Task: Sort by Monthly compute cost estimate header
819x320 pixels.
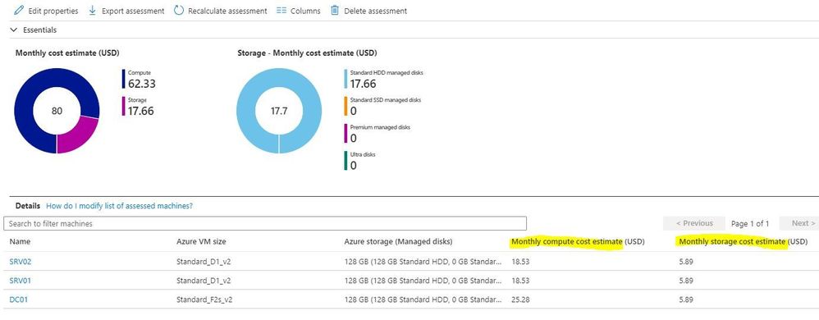Action: [x=578, y=242]
